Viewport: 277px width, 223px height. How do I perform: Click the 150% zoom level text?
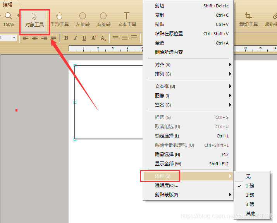tap(9, 24)
